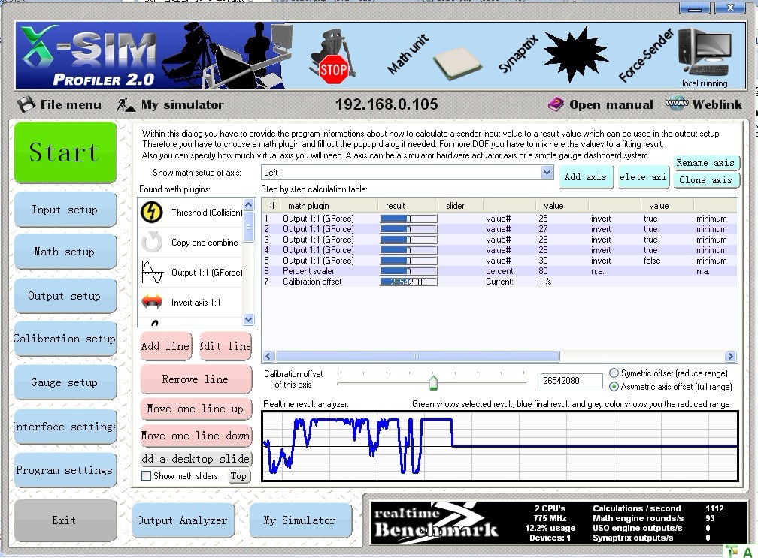Select row 6 Percent scaler
This screenshot has height=558, width=758.
(500, 271)
